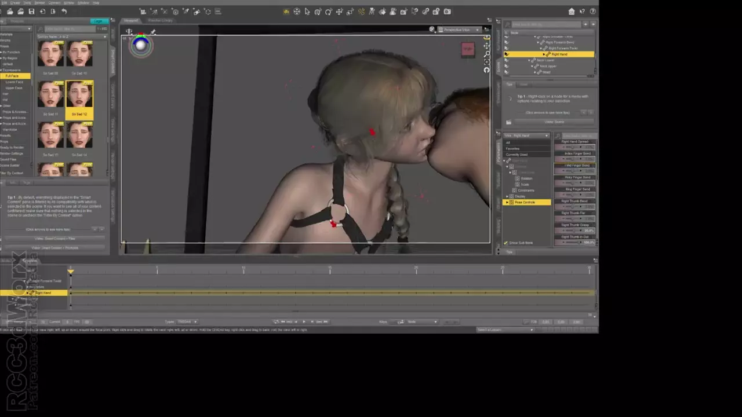Click the Home icon at top right

click(x=572, y=12)
